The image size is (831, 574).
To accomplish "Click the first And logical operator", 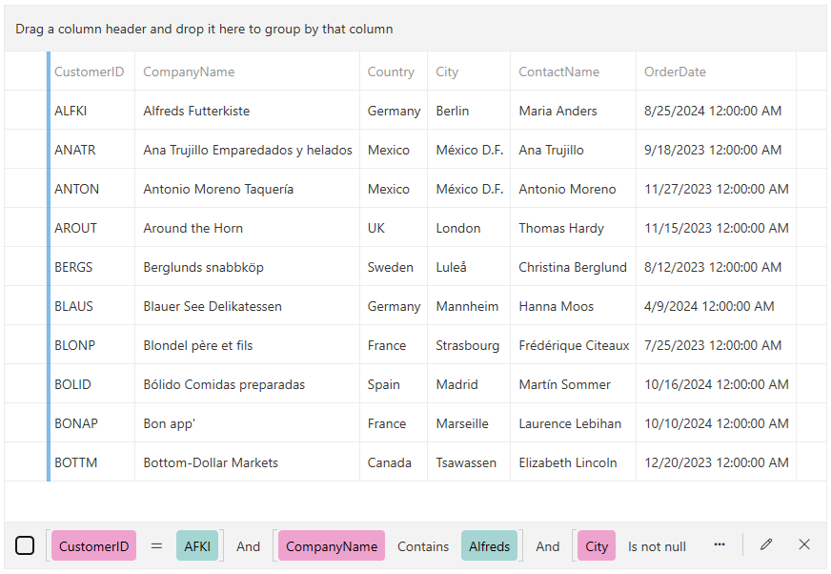I will click(x=248, y=545).
